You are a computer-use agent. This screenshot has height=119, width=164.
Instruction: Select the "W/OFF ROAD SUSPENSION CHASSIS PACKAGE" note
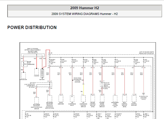tap(78, 80)
